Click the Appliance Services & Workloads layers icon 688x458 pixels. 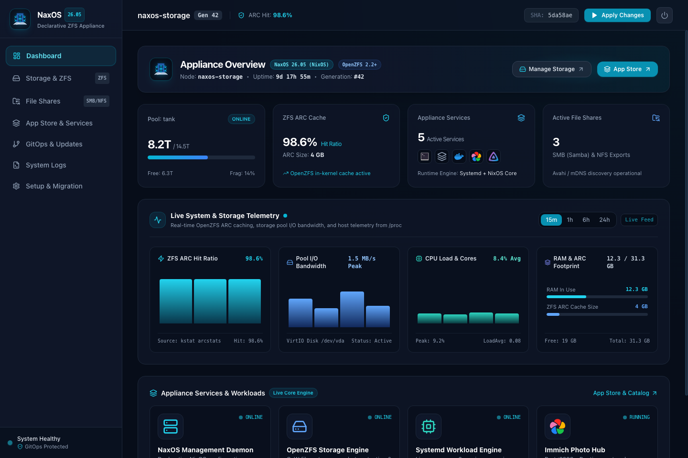[x=153, y=393]
